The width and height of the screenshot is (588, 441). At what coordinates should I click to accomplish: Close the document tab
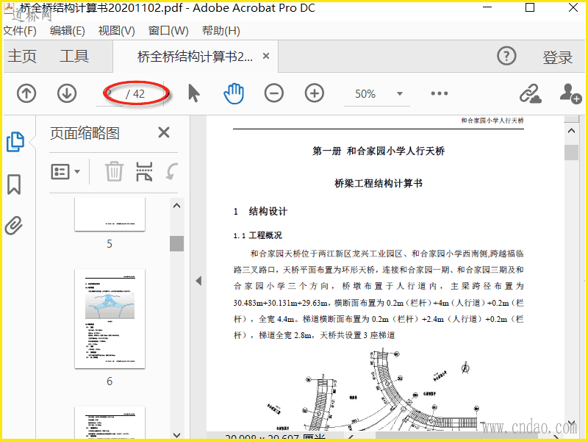pos(266,57)
